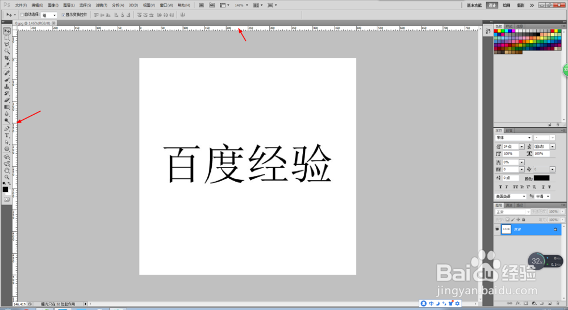Select the Eyedropper tool
The width and height of the screenshot is (568, 310).
click(x=7, y=65)
